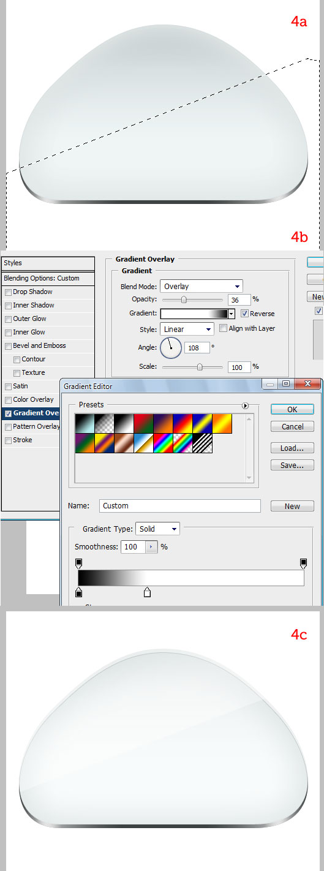
Task: Click OK in the Gradient Editor
Action: [292, 409]
